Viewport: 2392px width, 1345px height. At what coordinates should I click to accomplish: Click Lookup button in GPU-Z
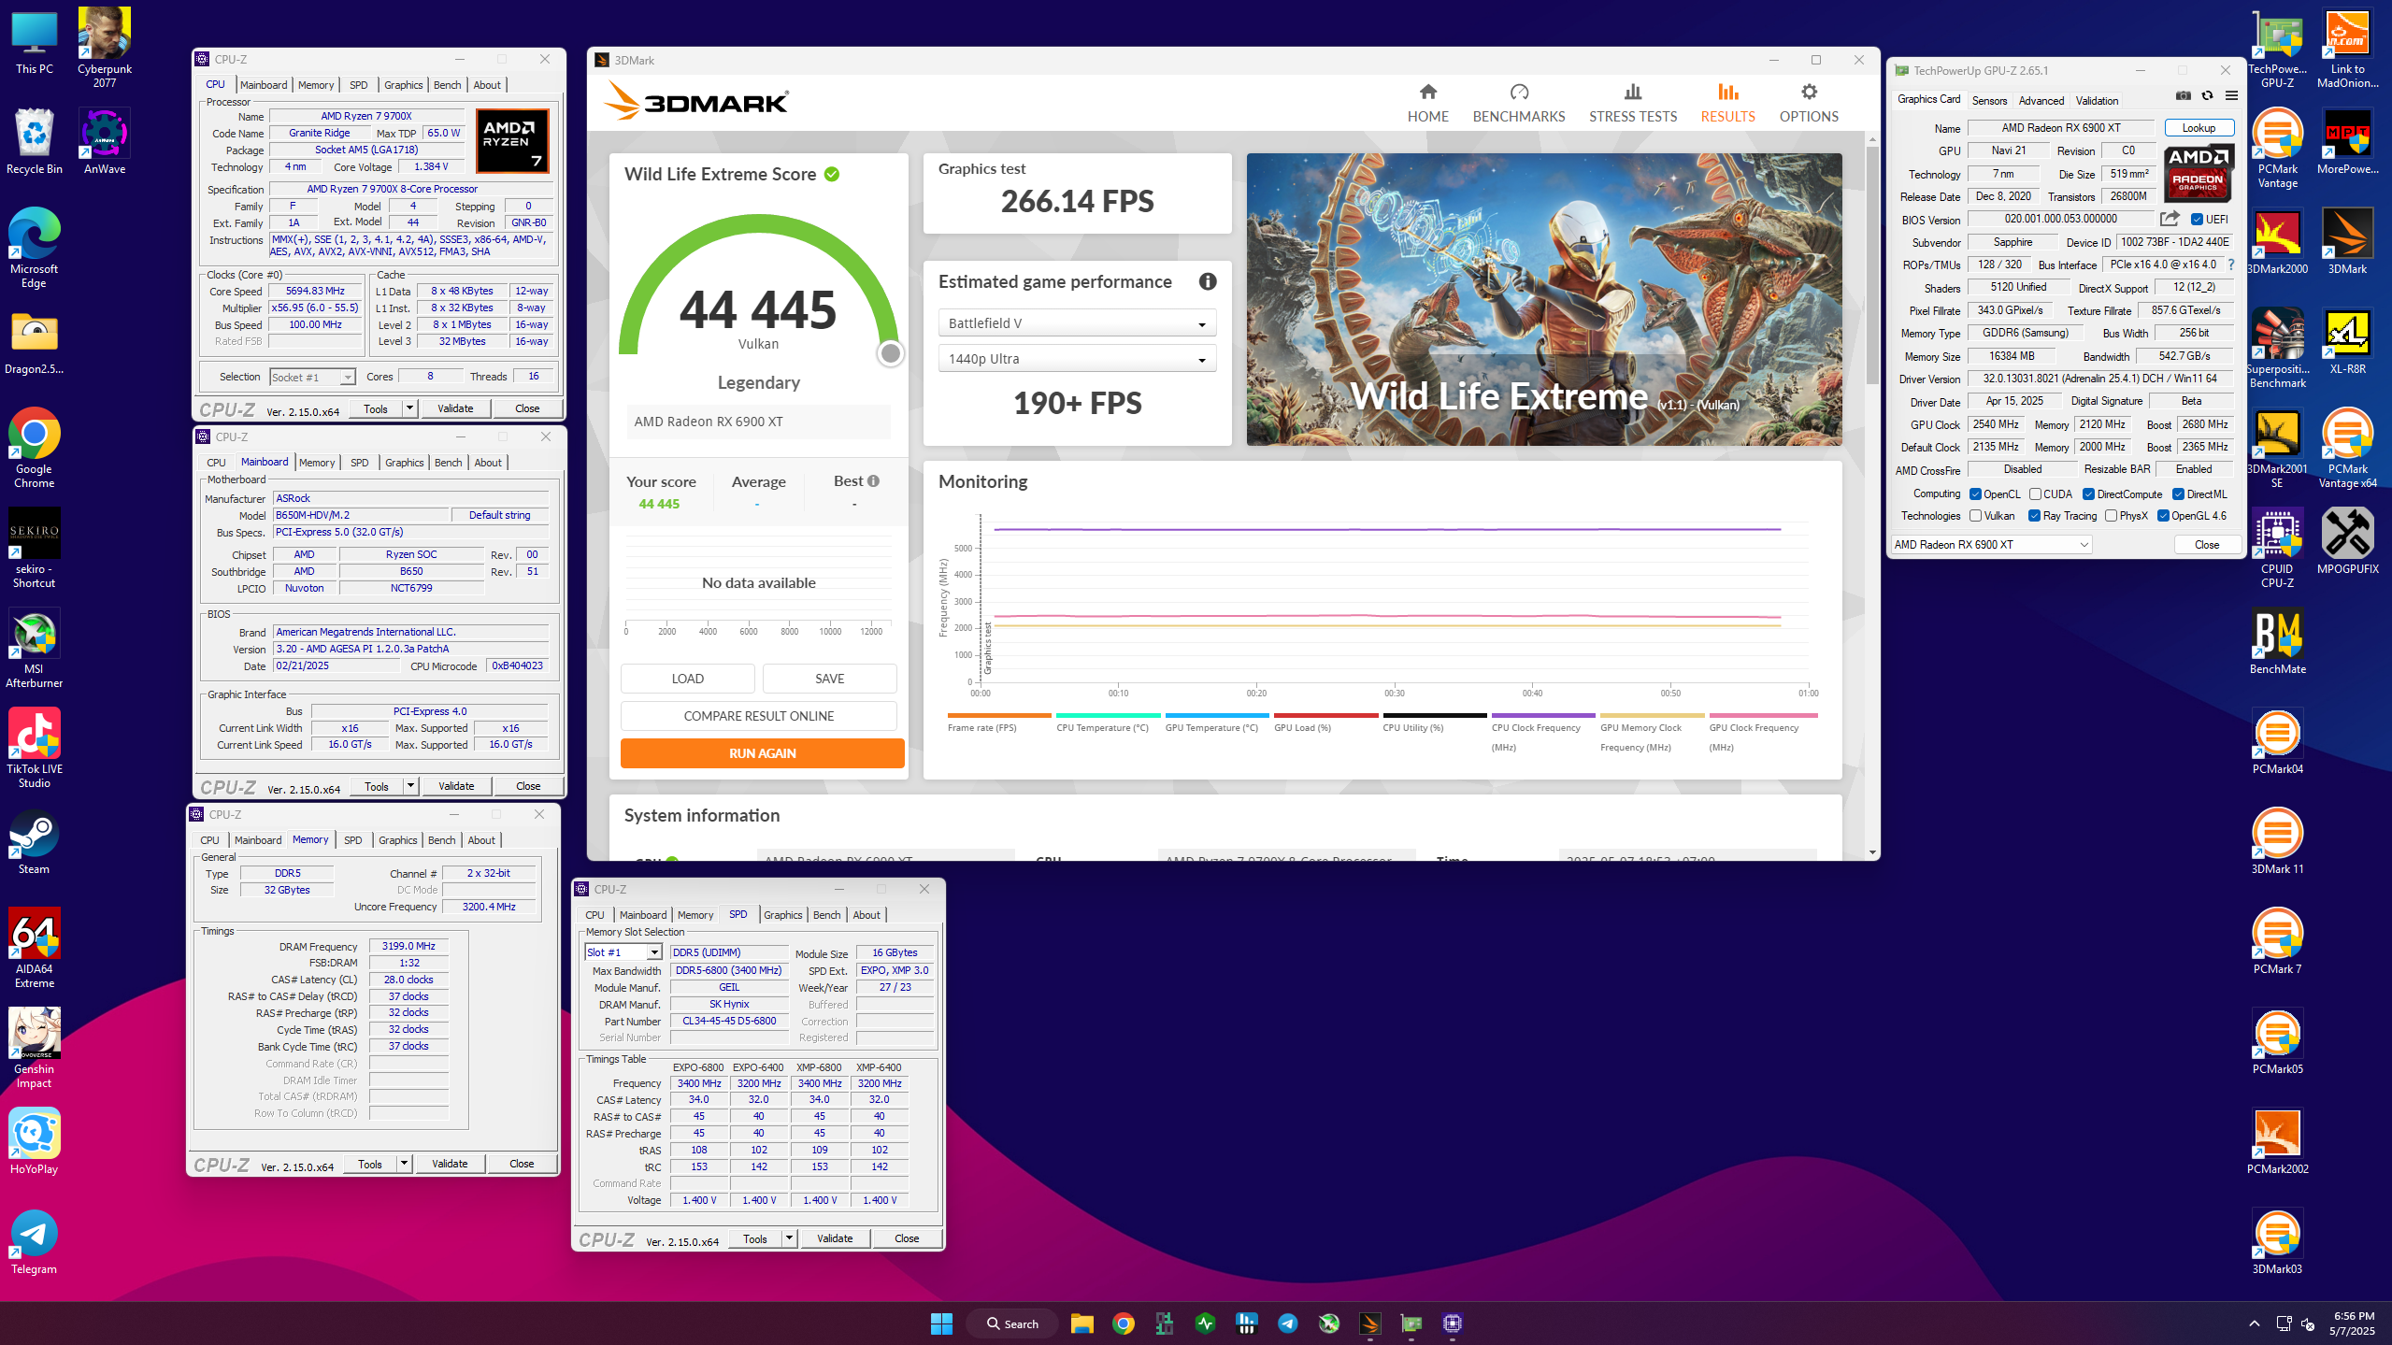2199,128
